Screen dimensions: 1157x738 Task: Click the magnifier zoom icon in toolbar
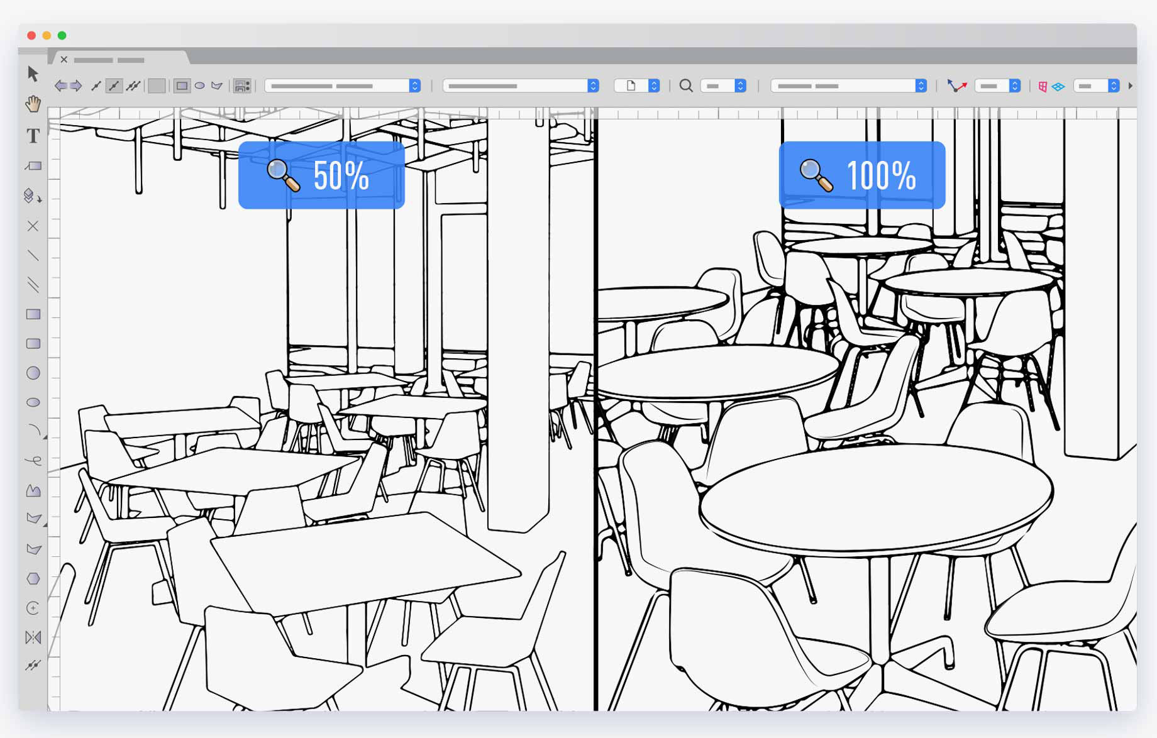click(x=686, y=86)
